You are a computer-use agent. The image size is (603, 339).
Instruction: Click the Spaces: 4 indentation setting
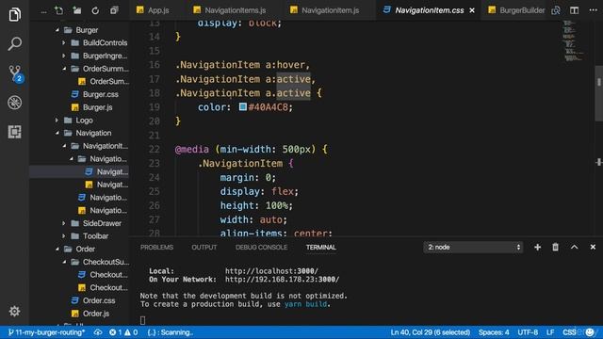click(x=494, y=332)
